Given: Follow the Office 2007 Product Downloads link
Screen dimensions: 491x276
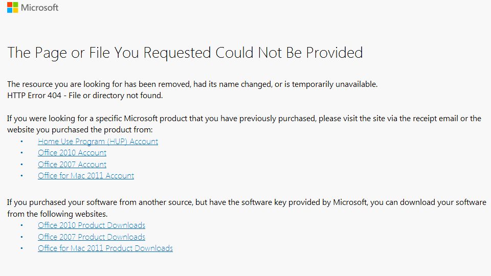Looking at the screenshot, I should point(92,237).
